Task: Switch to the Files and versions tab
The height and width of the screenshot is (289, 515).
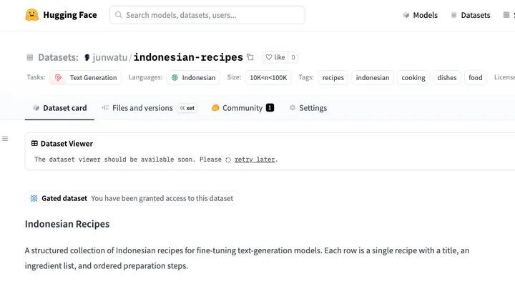Action: tap(149, 108)
